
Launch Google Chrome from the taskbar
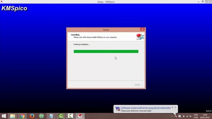pyautogui.click(x=22, y=116)
